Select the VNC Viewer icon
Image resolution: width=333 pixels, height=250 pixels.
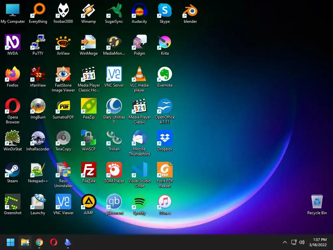(x=63, y=201)
